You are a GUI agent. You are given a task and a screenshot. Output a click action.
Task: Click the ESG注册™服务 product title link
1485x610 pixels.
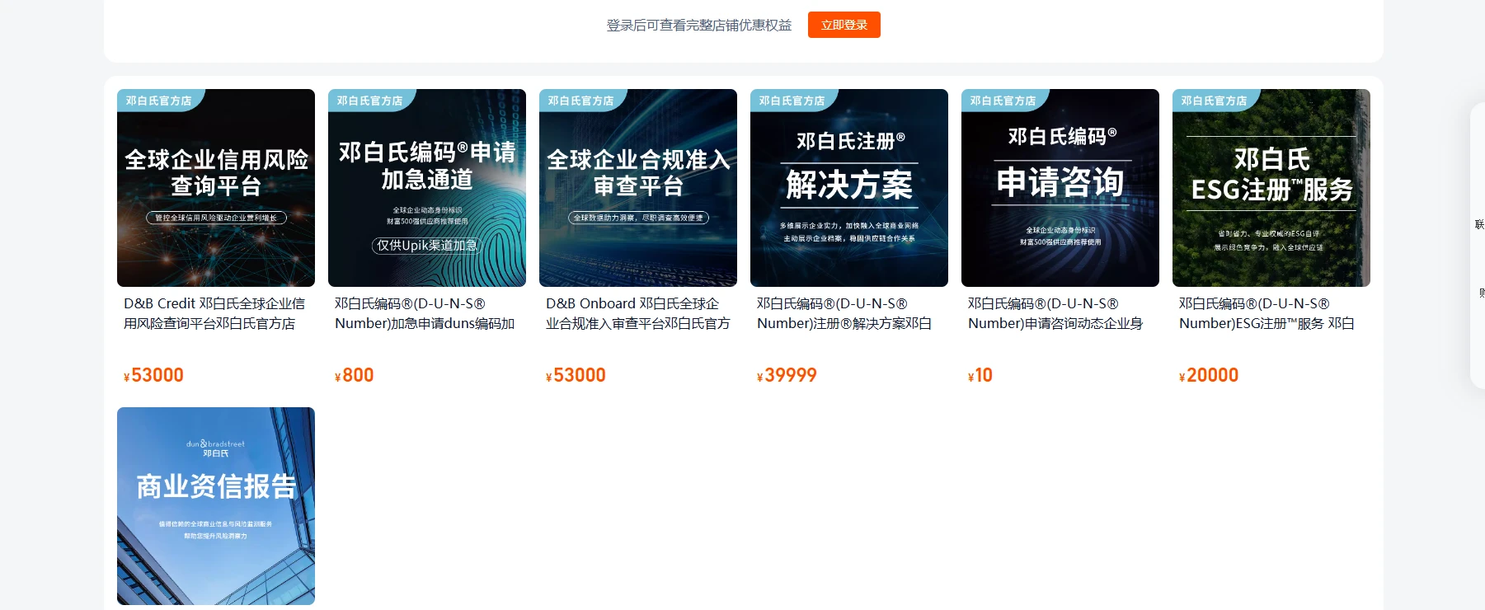coord(1266,313)
